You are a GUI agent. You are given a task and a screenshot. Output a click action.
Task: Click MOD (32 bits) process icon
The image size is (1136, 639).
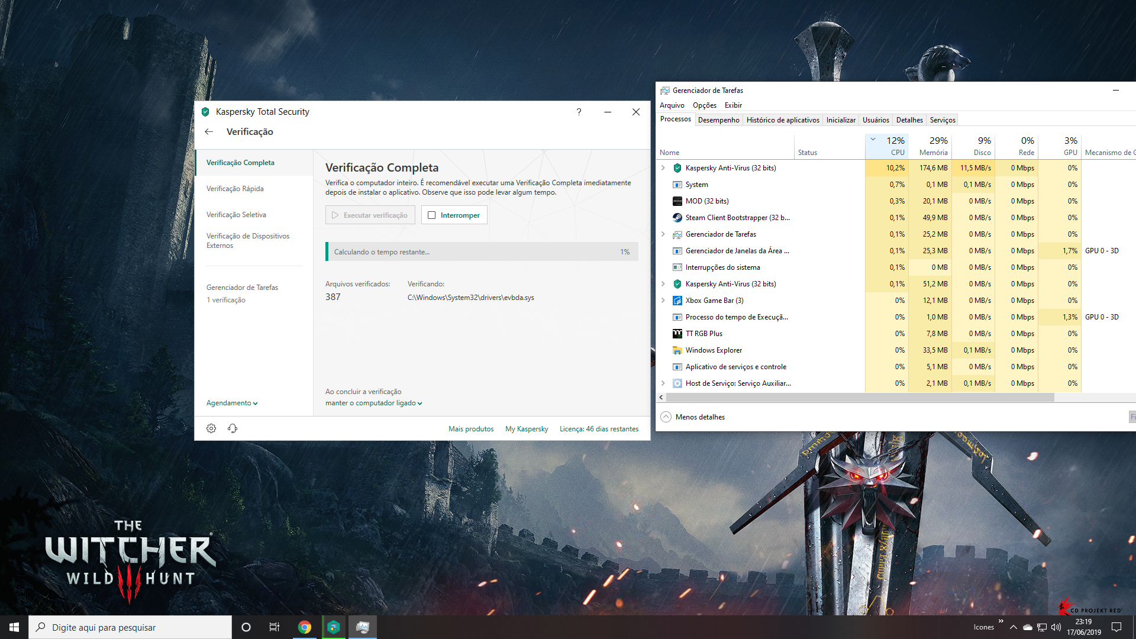tap(677, 201)
